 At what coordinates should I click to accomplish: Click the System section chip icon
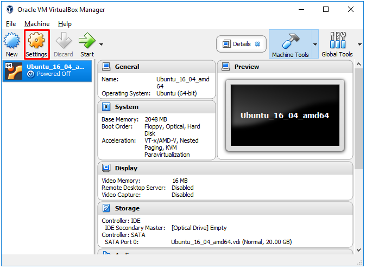106,106
